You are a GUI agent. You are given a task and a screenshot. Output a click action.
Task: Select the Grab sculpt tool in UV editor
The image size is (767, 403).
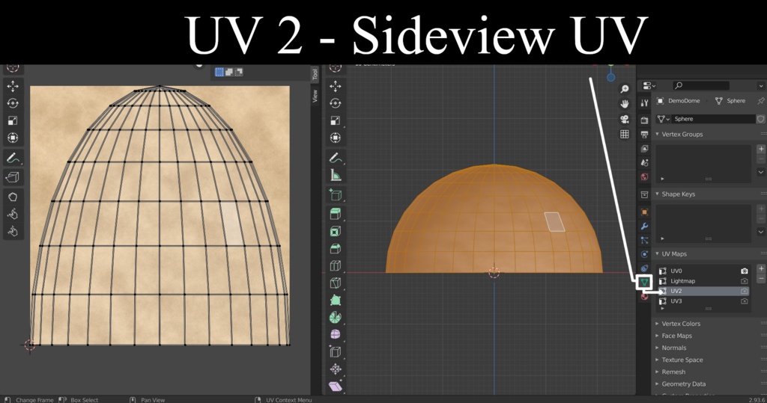pos(13,197)
